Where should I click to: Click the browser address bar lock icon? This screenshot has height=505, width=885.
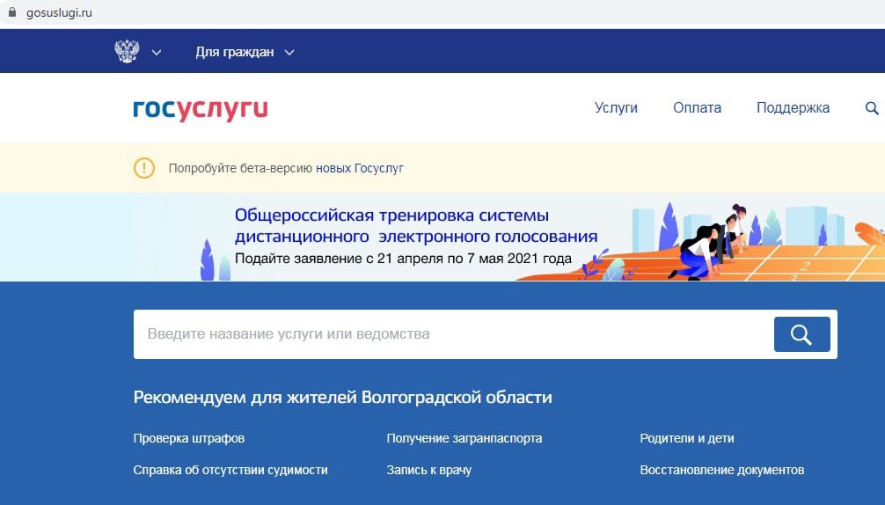(x=11, y=11)
